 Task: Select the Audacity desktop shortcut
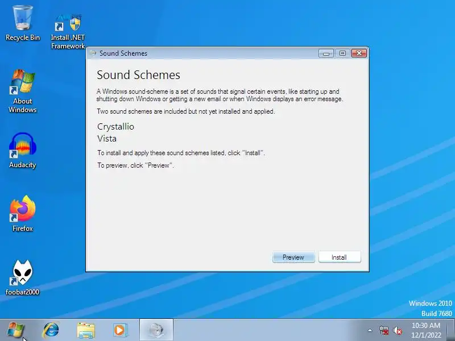(x=23, y=151)
